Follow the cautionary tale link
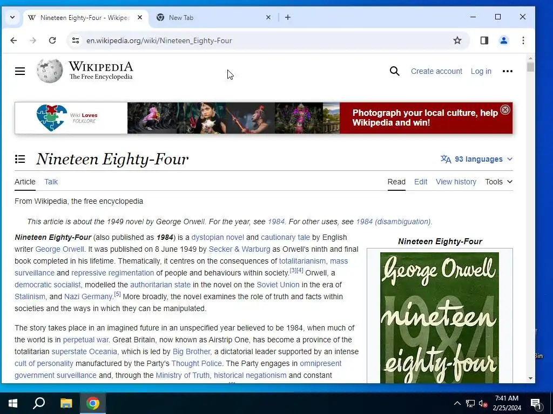The height and width of the screenshot is (414, 553). [285, 237]
